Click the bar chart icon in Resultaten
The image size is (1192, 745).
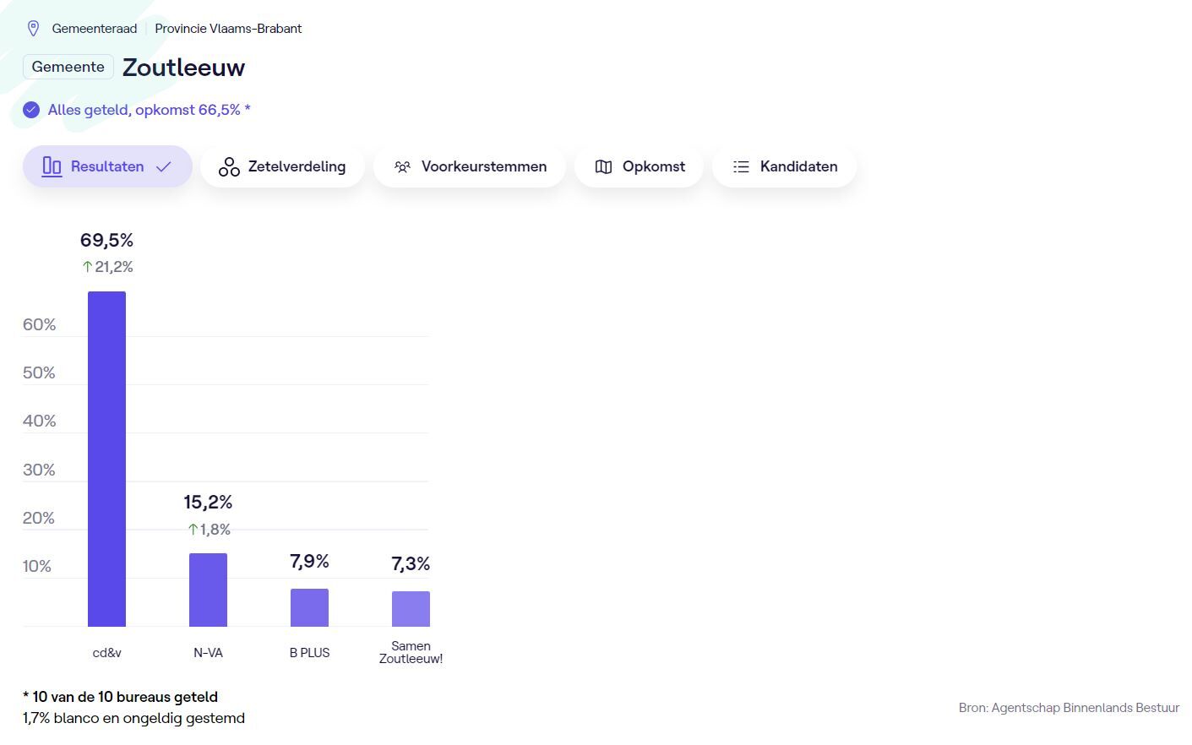pos(52,166)
